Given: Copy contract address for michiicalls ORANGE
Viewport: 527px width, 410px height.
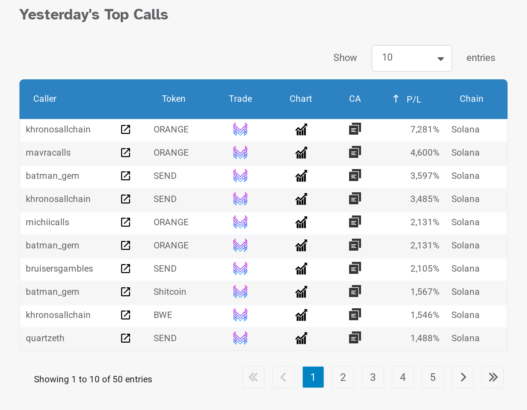Looking at the screenshot, I should [355, 222].
